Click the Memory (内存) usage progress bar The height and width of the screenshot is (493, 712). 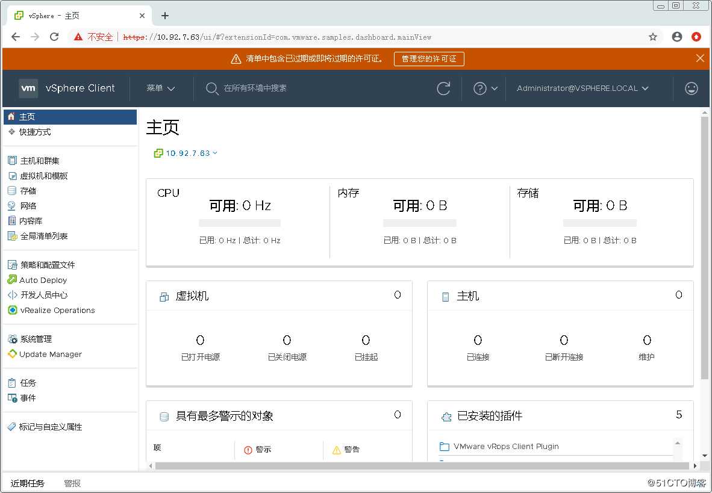tap(420, 223)
